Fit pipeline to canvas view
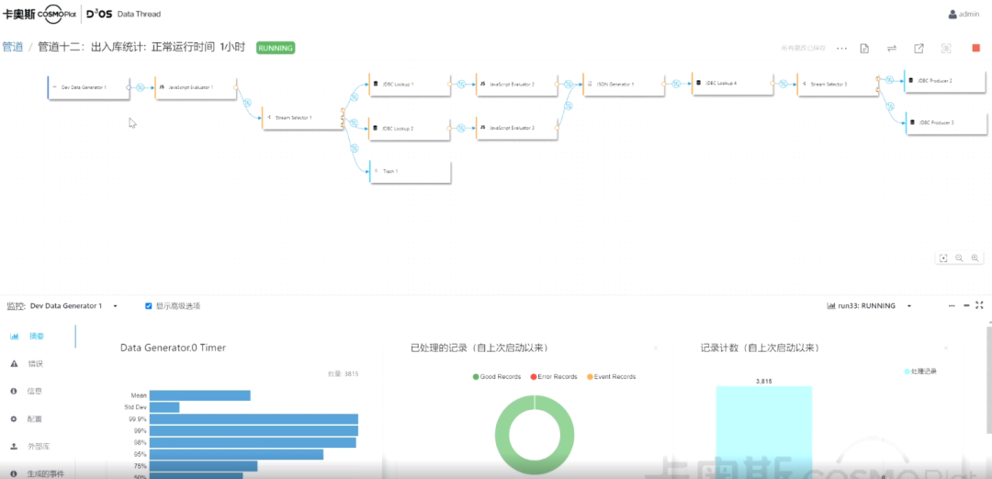The width and height of the screenshot is (992, 479). pos(943,258)
